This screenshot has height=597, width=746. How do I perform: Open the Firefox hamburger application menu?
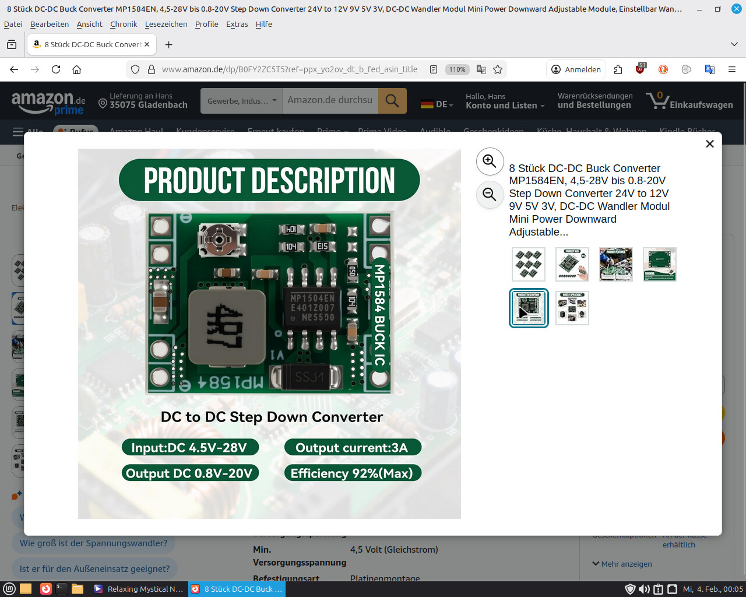tap(732, 69)
